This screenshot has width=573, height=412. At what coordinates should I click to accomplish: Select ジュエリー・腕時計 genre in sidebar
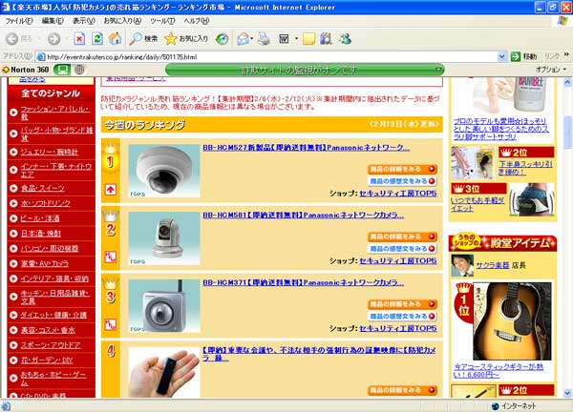click(x=50, y=153)
